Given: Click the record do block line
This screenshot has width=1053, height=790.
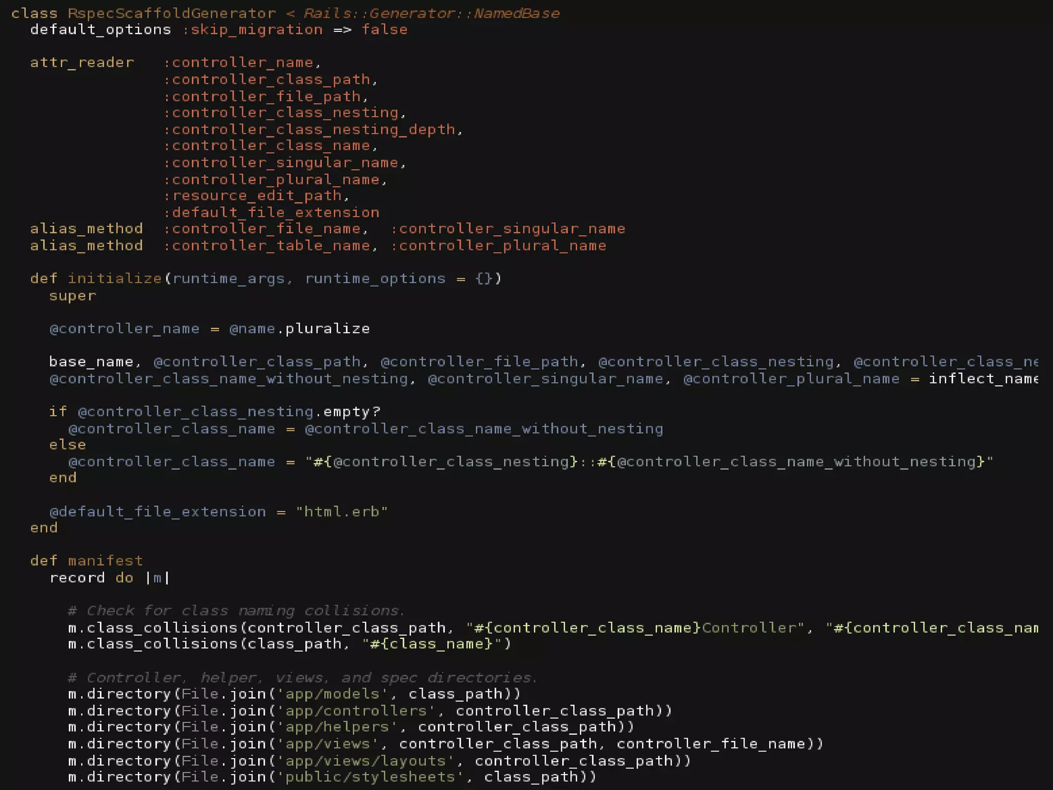Looking at the screenshot, I should click(110, 578).
